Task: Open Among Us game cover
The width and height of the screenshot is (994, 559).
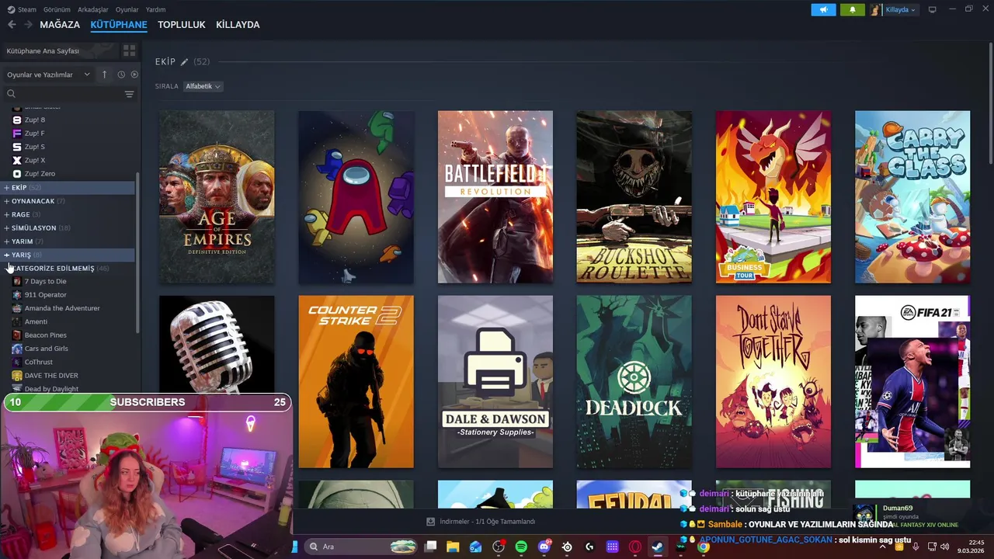Action: 356,196
